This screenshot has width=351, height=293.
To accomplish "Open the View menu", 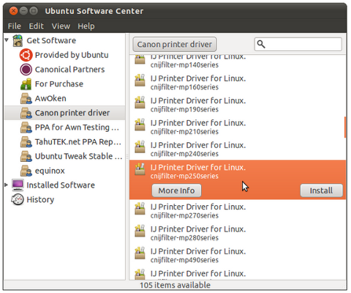I will [x=61, y=26].
